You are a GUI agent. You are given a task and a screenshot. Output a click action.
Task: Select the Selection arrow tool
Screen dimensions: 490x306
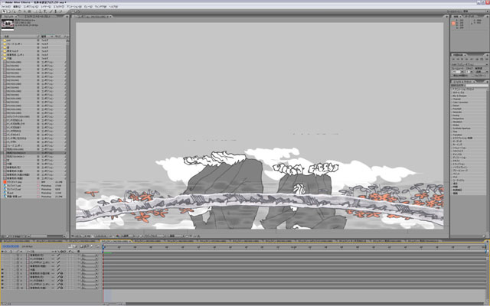coord(4,11)
